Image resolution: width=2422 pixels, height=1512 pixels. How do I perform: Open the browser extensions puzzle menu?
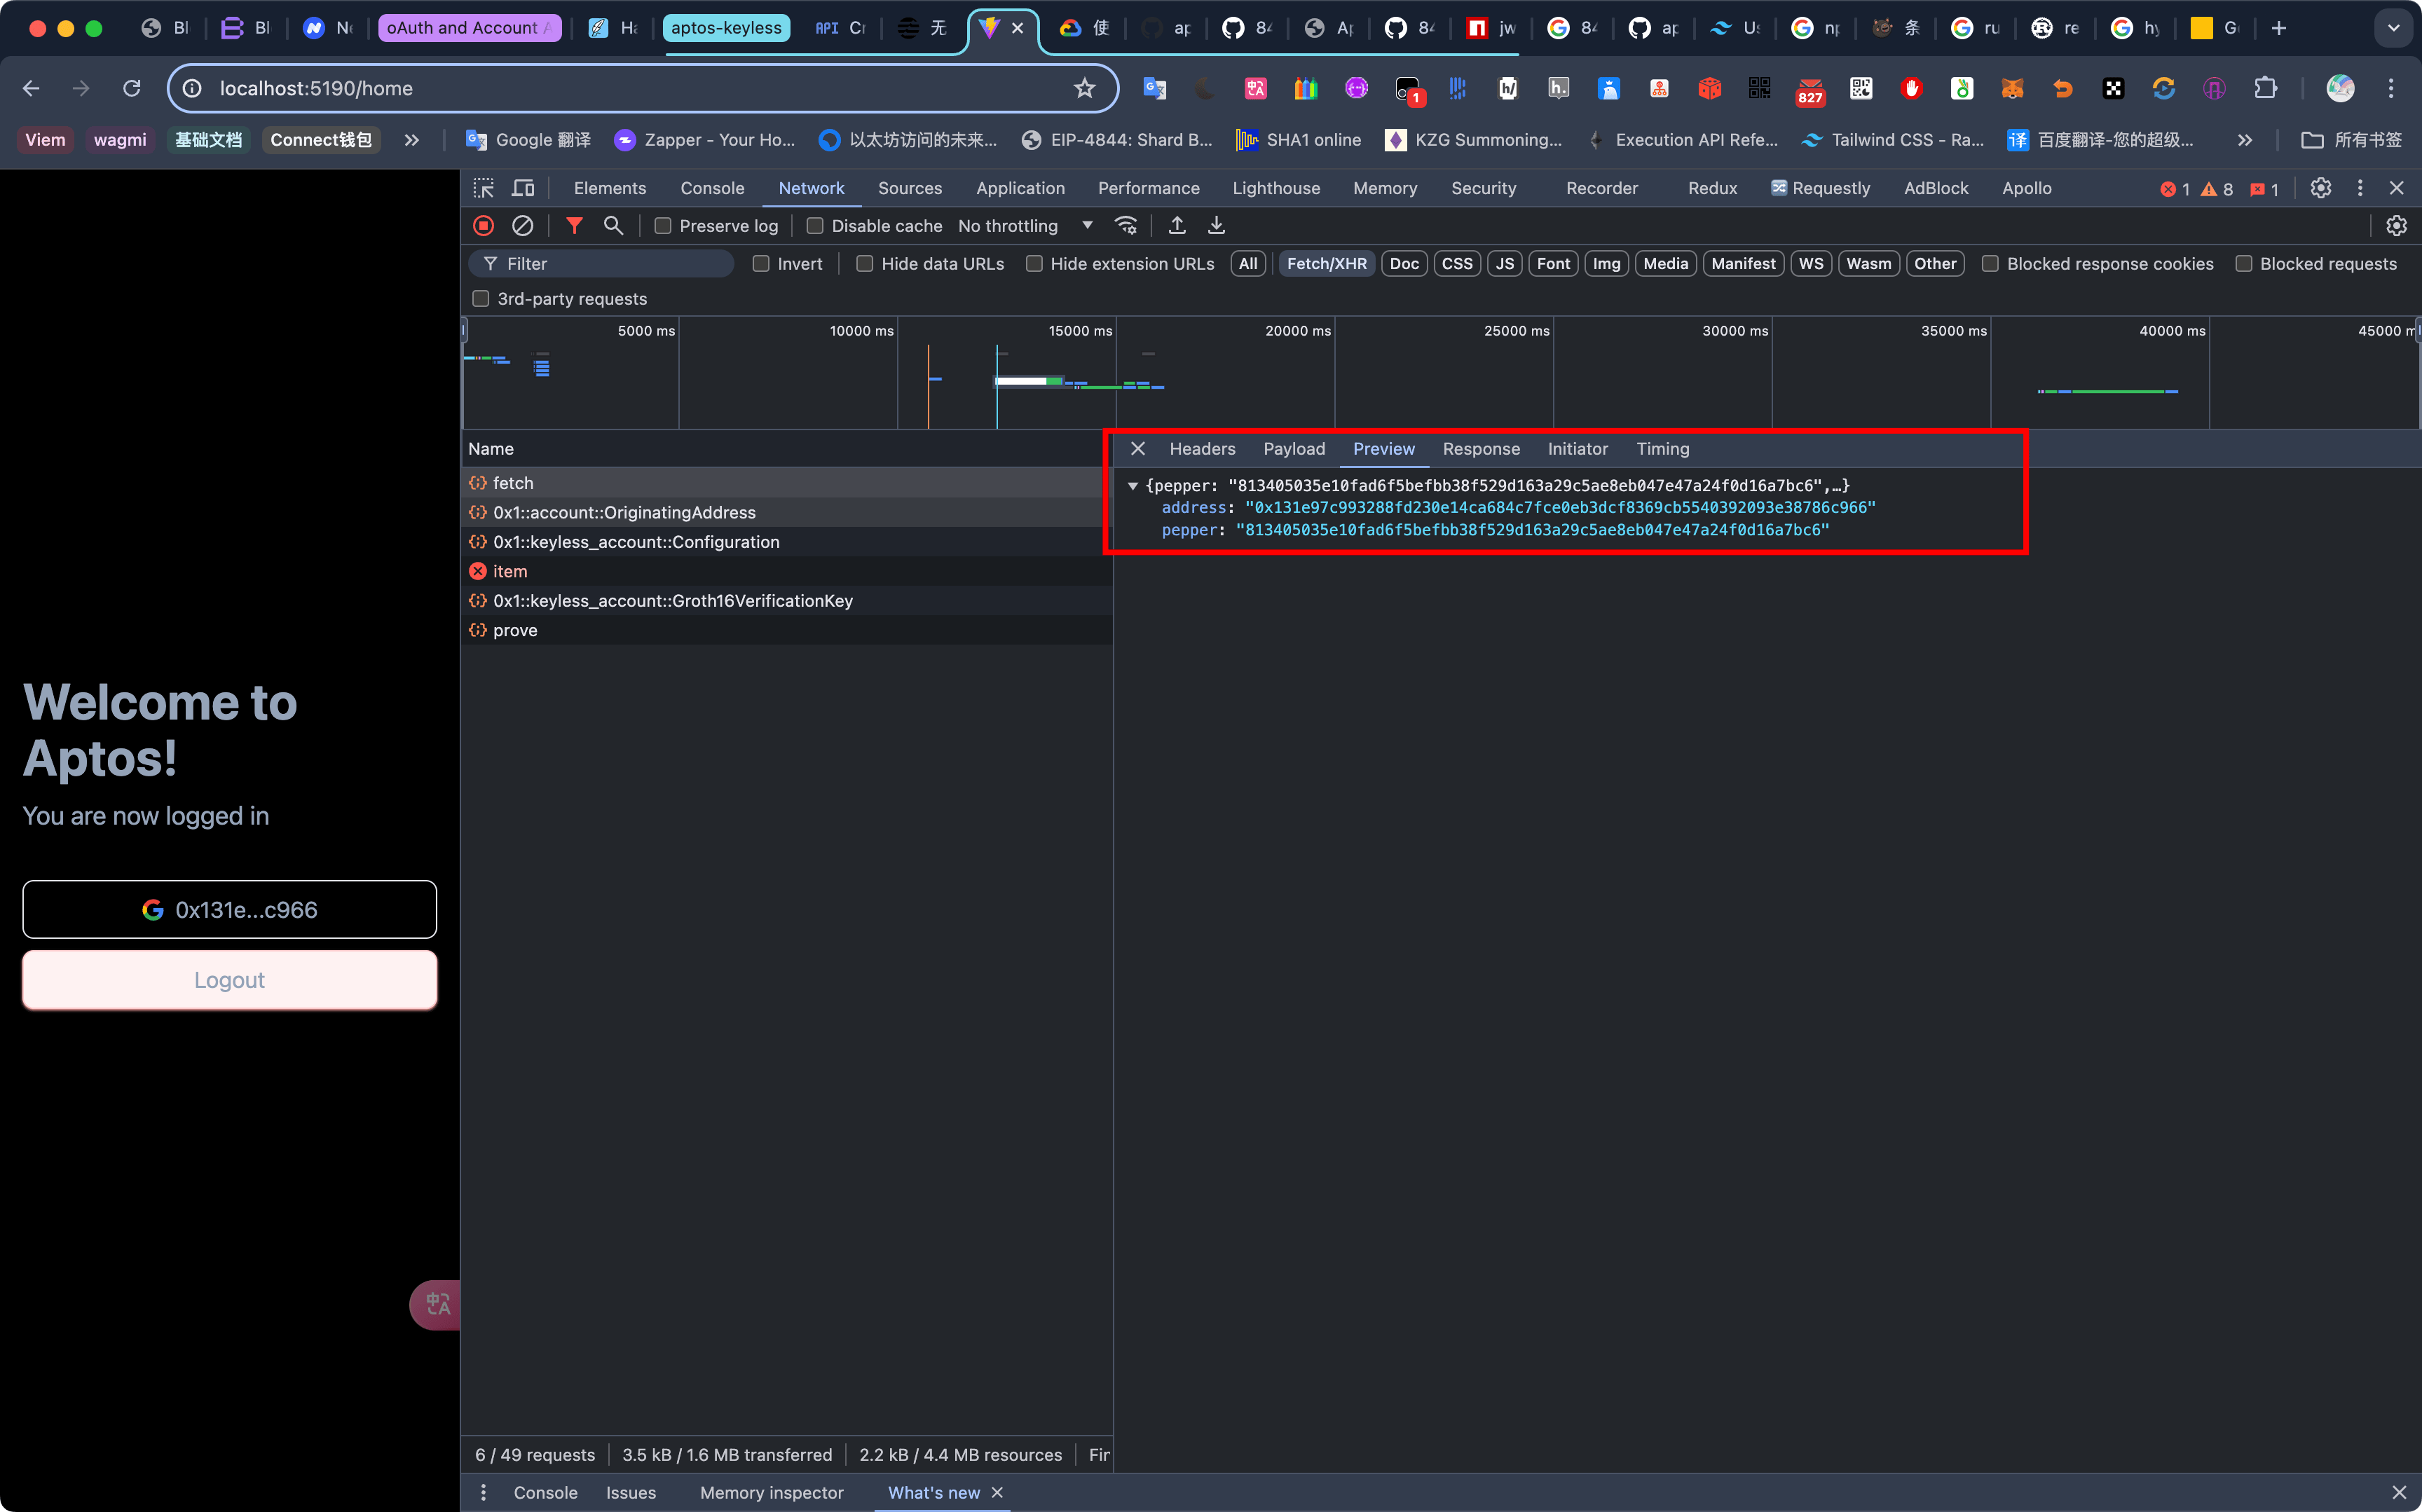2265,88
